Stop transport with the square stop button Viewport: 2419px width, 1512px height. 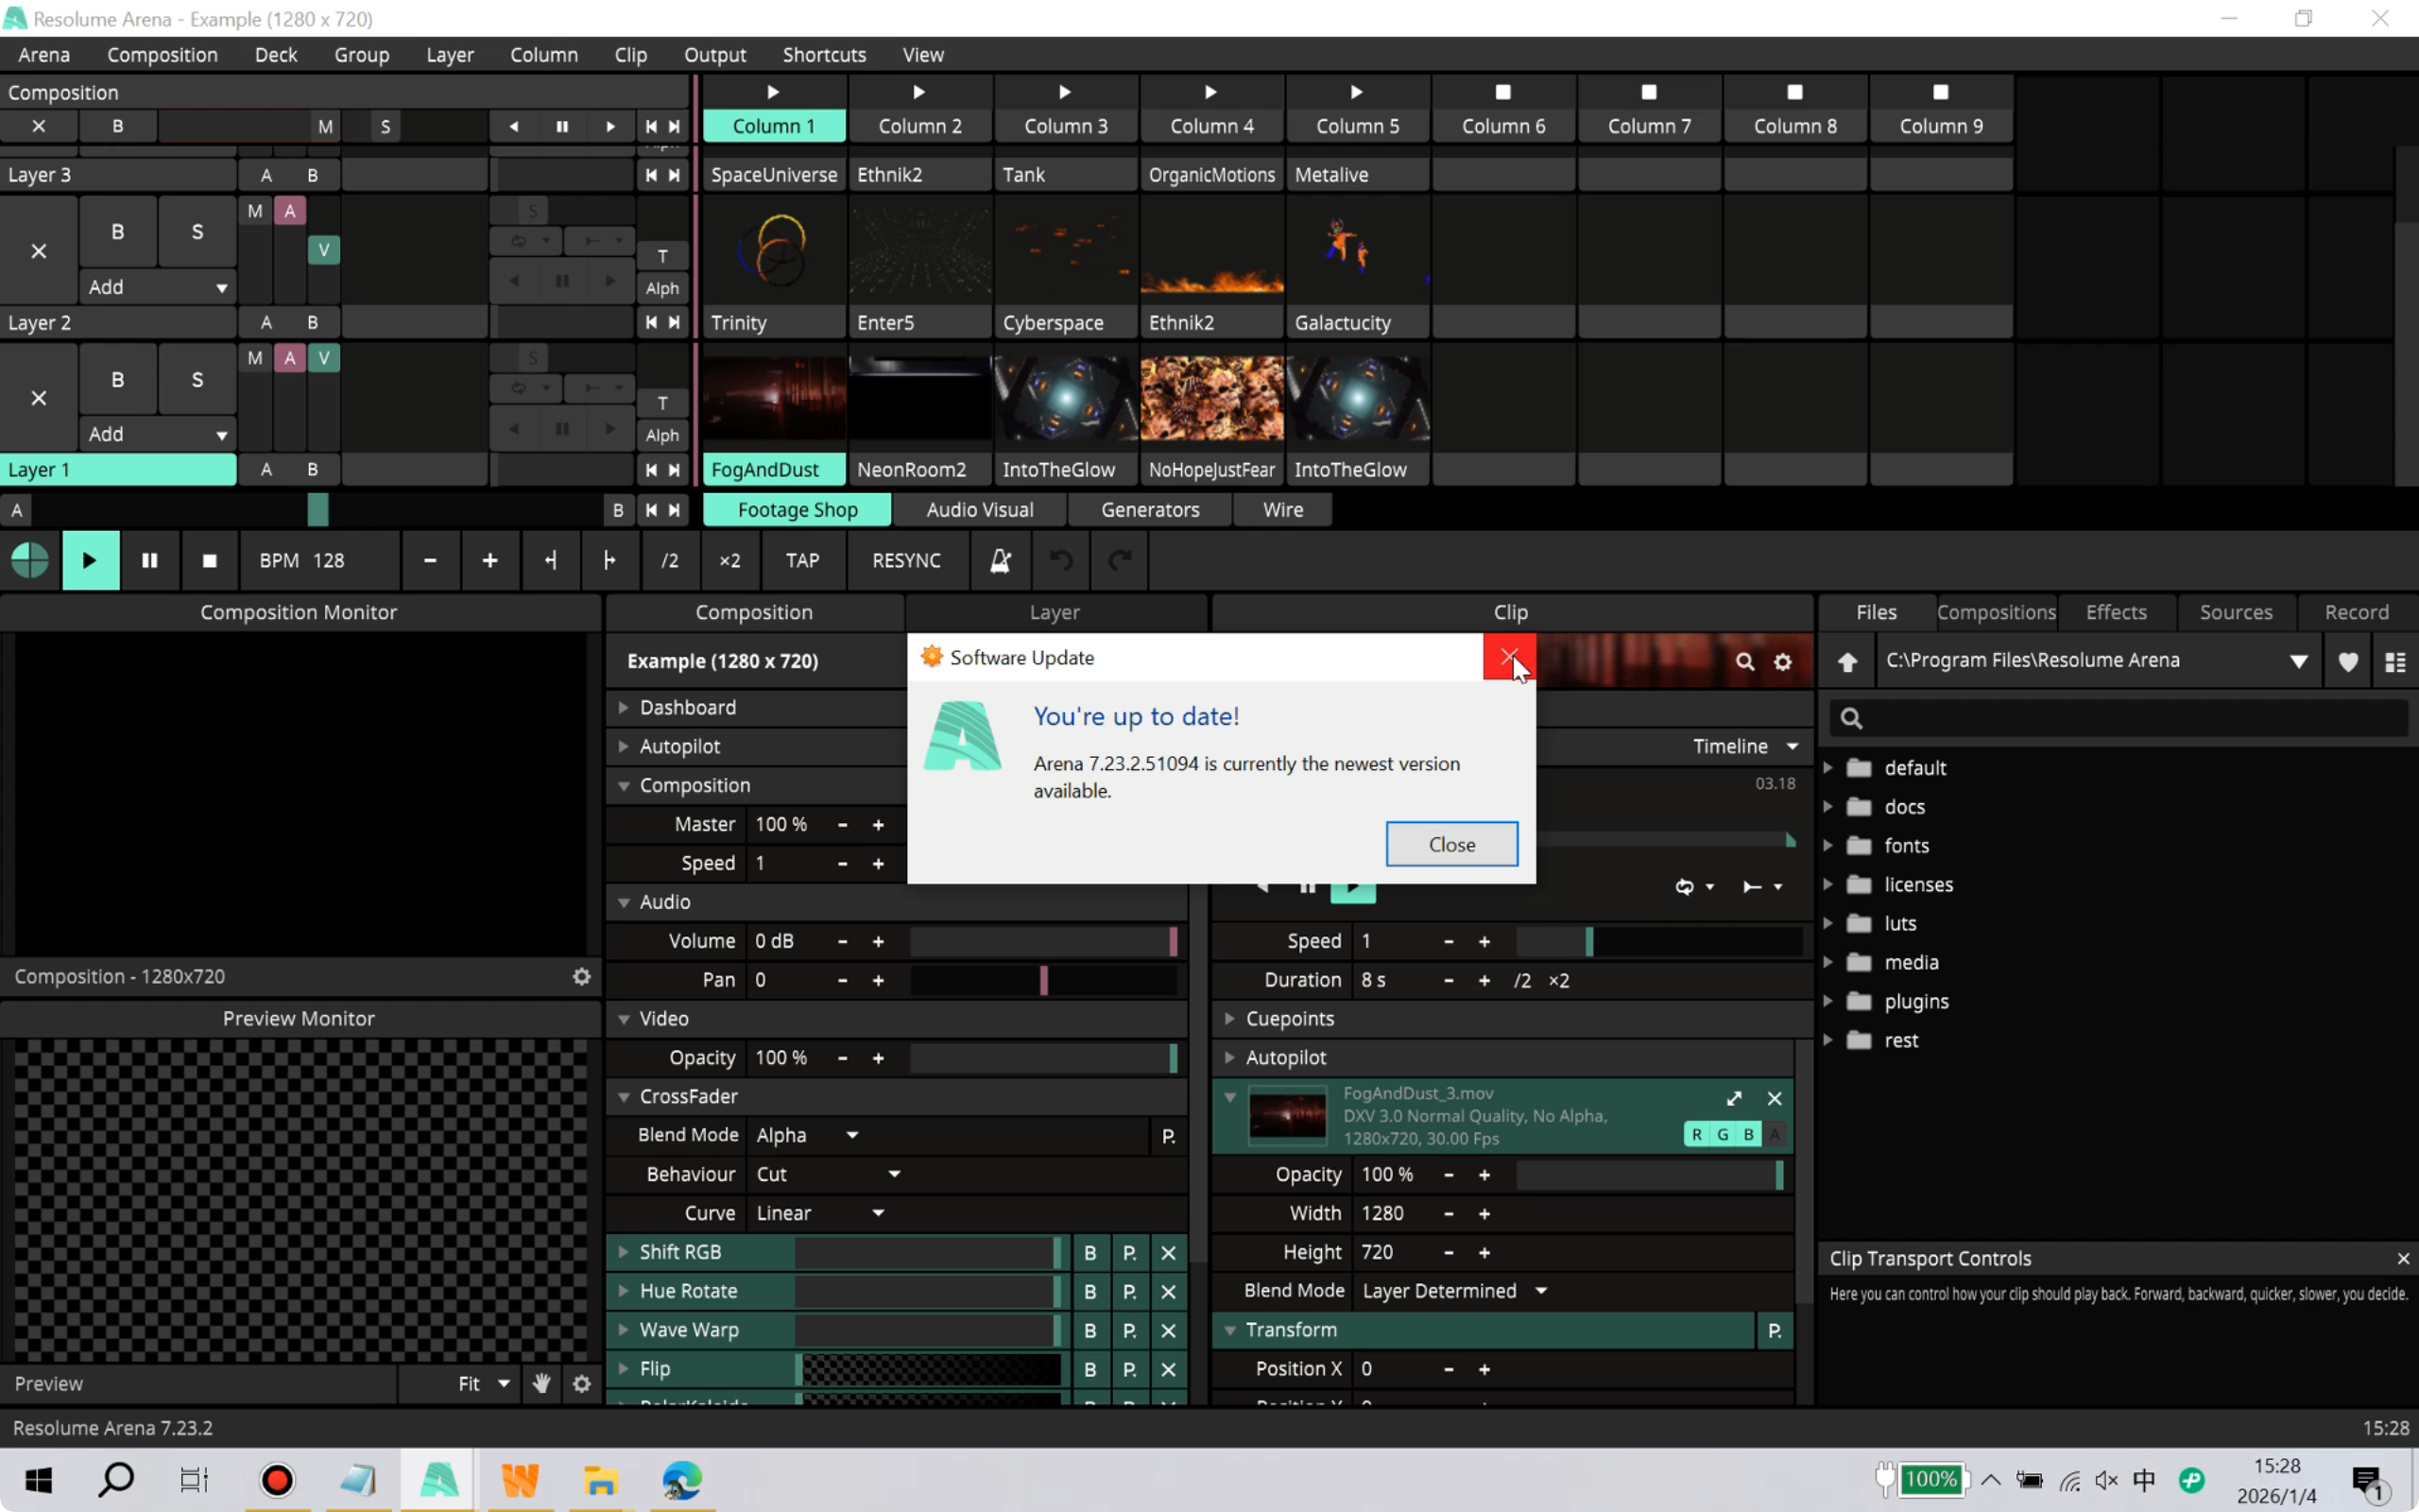coord(209,560)
